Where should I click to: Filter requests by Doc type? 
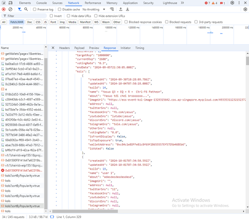[x=29, y=22]
